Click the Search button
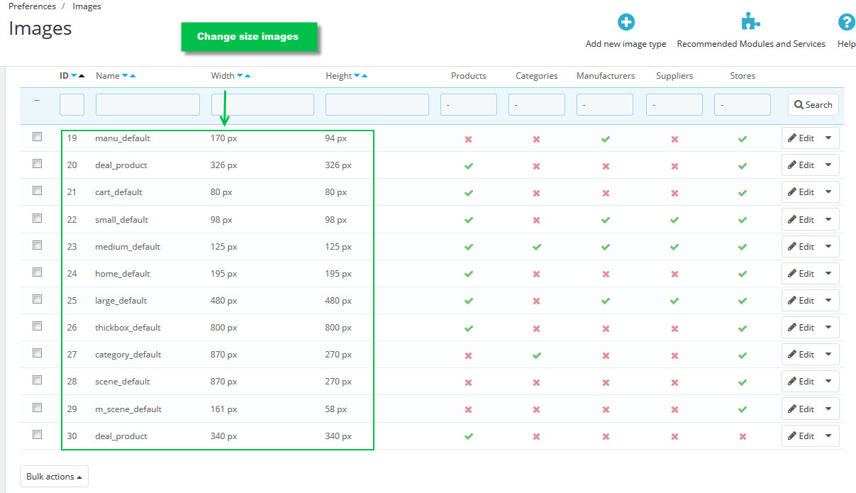 tap(813, 105)
